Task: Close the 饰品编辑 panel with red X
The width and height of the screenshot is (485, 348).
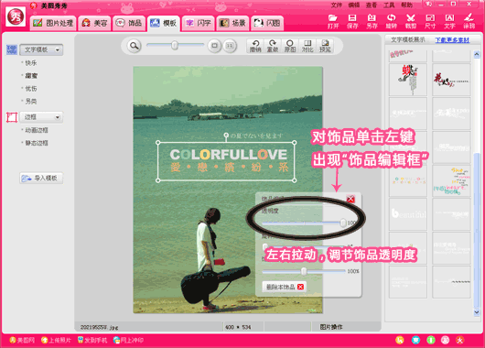Action: [x=350, y=199]
